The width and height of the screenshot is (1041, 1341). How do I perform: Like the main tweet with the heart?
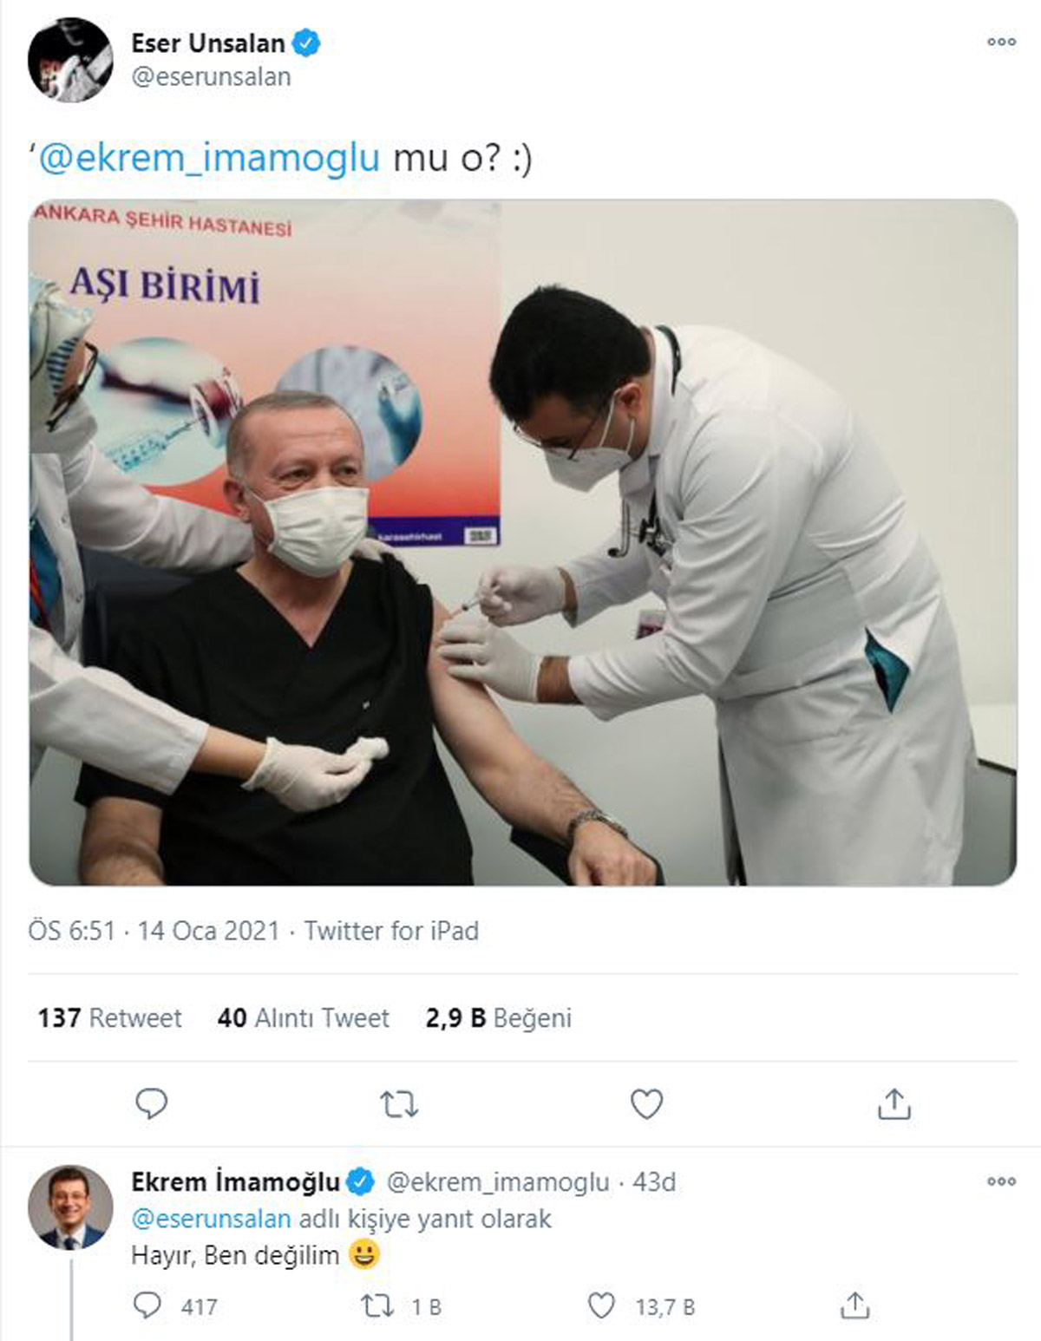646,1104
